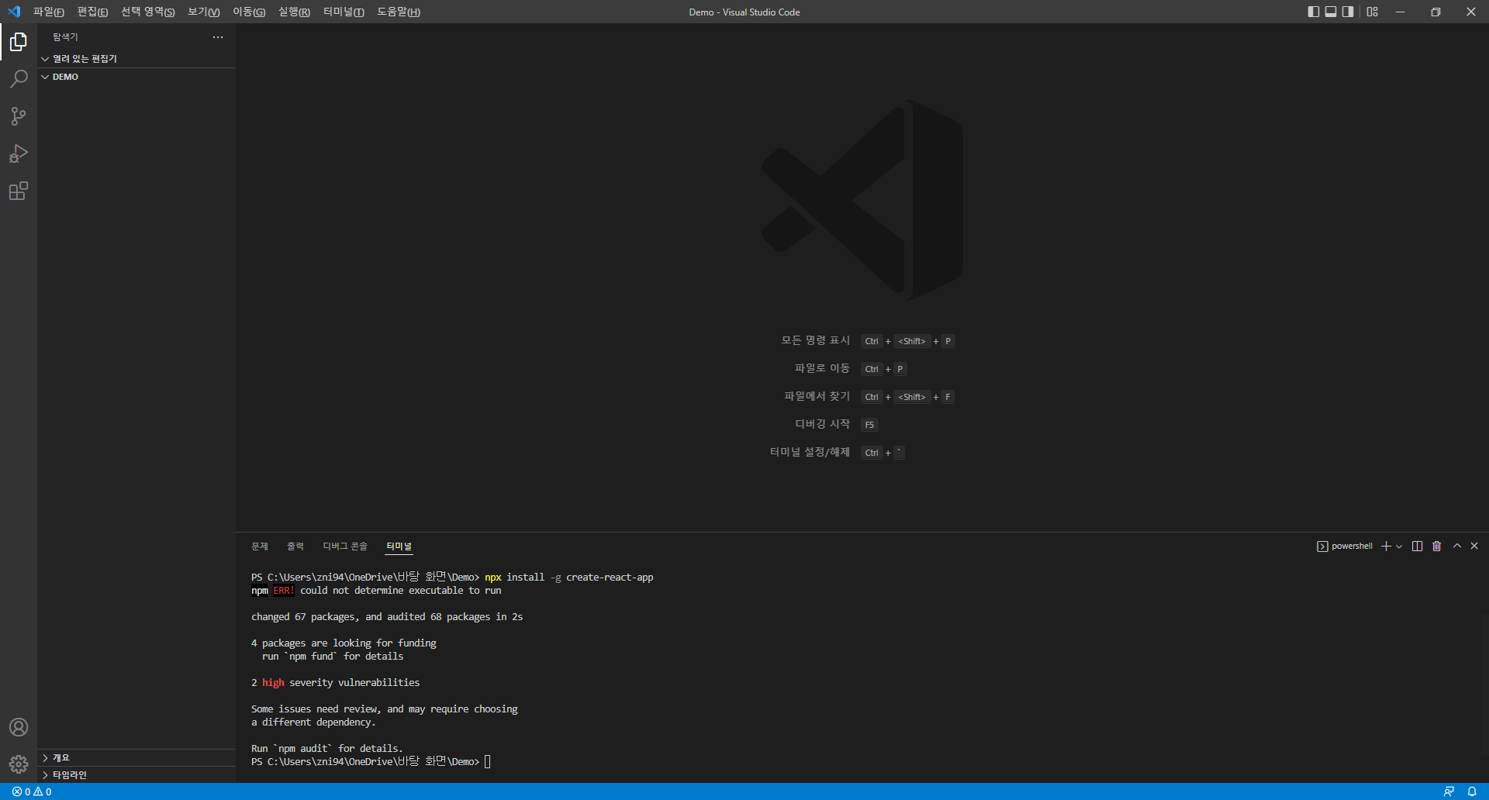Viewport: 1489px width, 800px height.
Task: Open Customize Layout icon
Action: point(1373,12)
